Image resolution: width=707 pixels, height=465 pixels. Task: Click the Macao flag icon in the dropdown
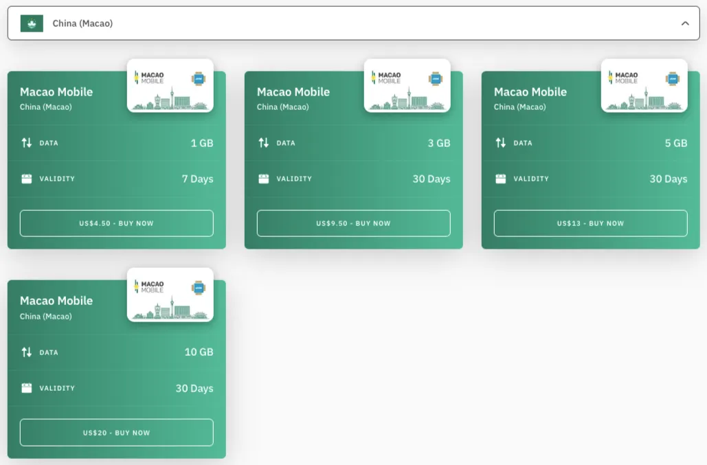click(32, 23)
